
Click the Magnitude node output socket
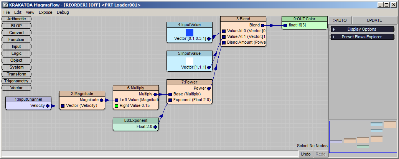point(101,100)
